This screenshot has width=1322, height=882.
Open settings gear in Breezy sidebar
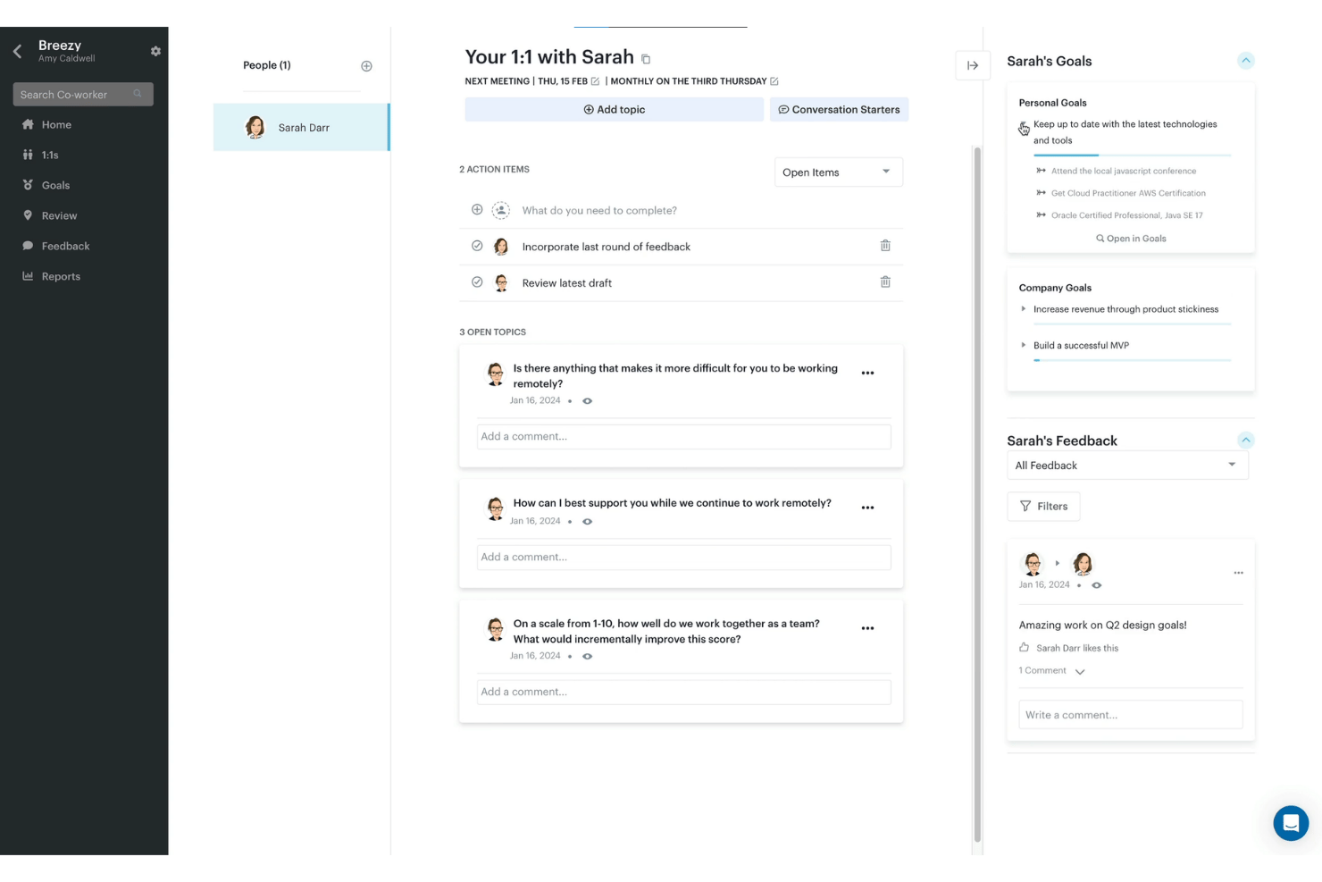tap(155, 51)
